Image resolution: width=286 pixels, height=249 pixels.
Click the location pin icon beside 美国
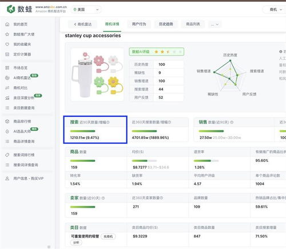75,10
